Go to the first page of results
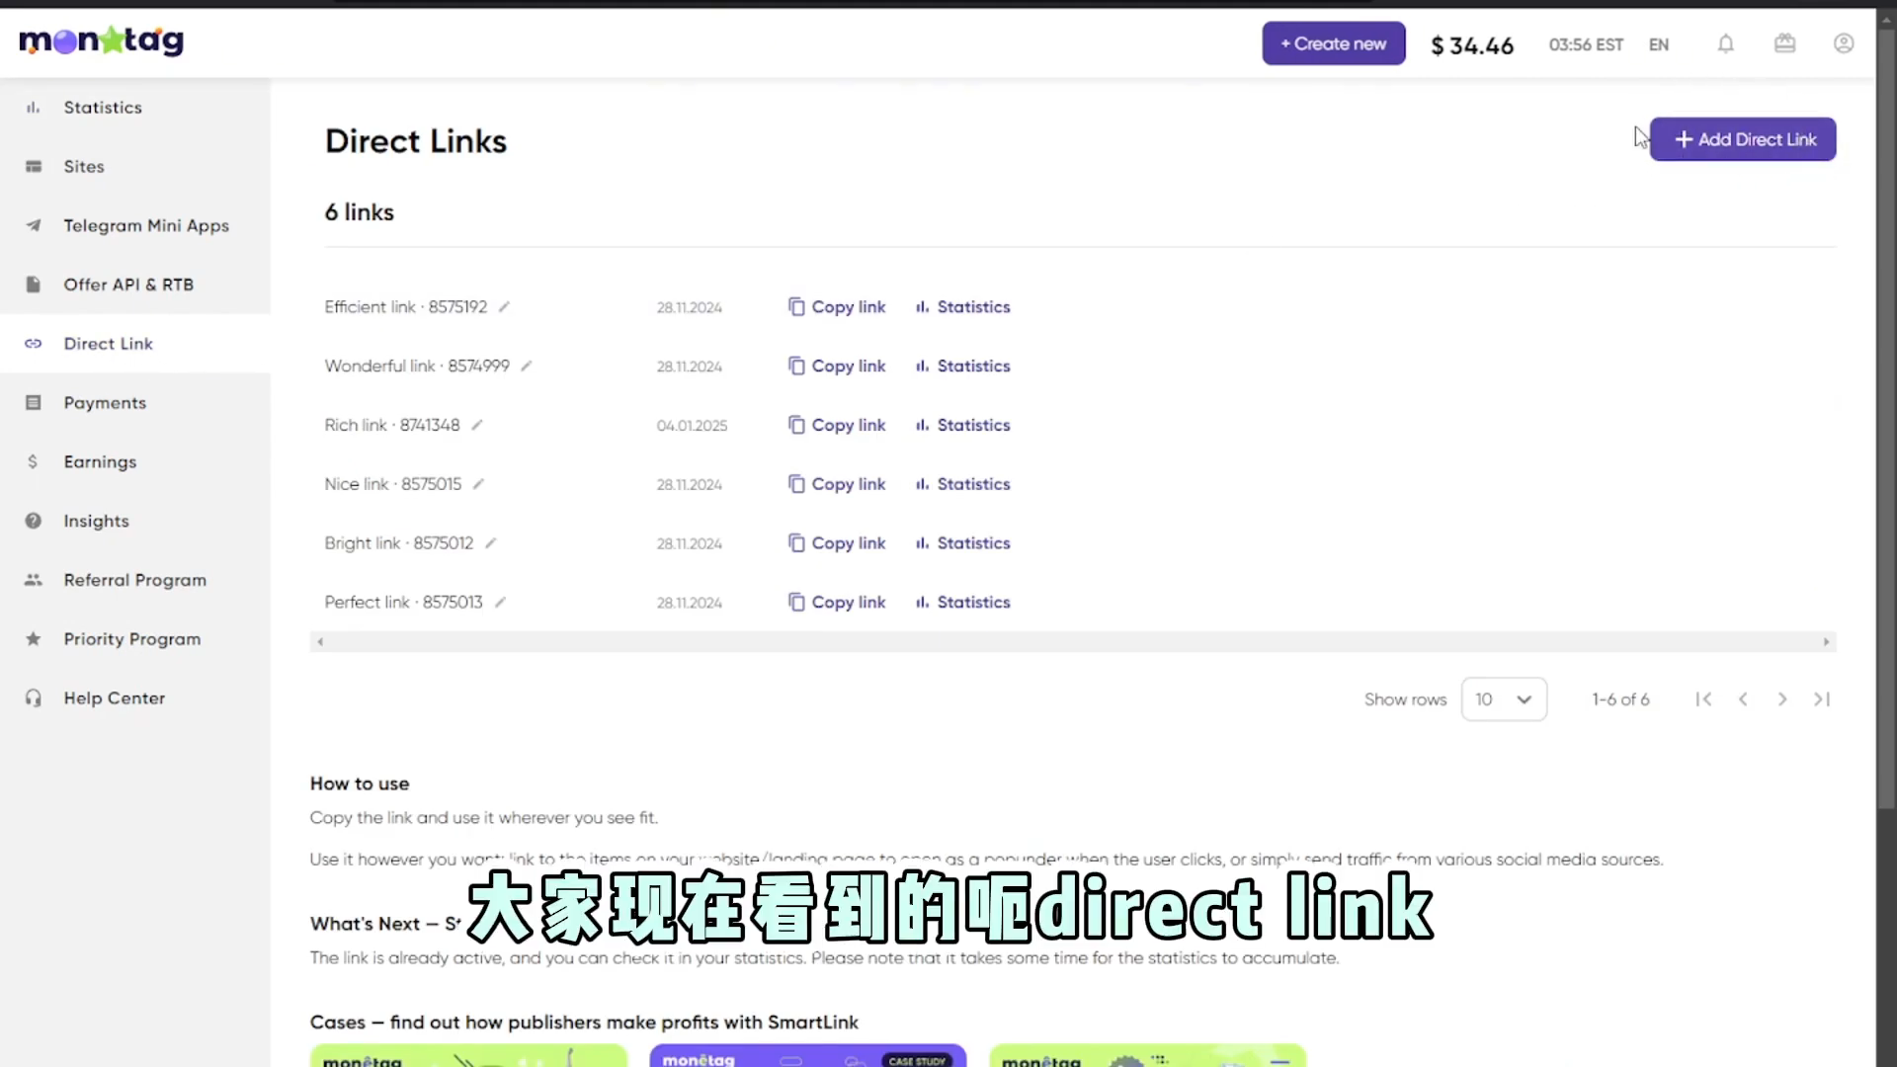 1703,699
